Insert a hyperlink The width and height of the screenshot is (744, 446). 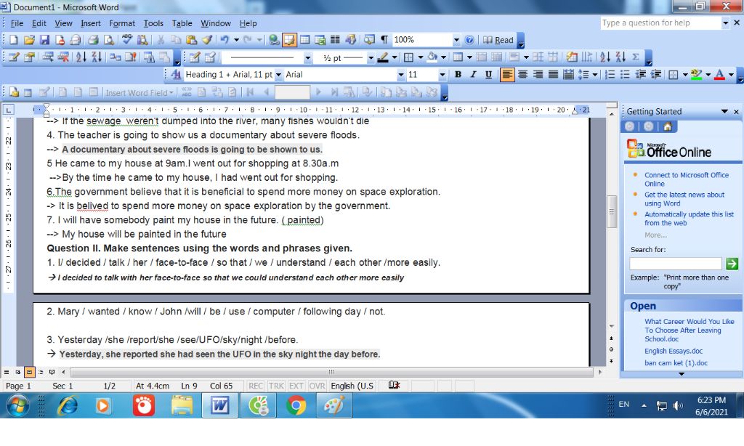(274, 41)
